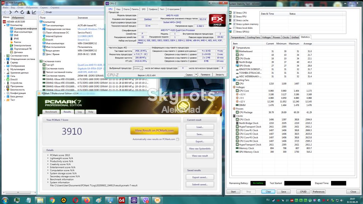Toggle Stress FPU checkbox
363x204 pixels.
[234, 16]
